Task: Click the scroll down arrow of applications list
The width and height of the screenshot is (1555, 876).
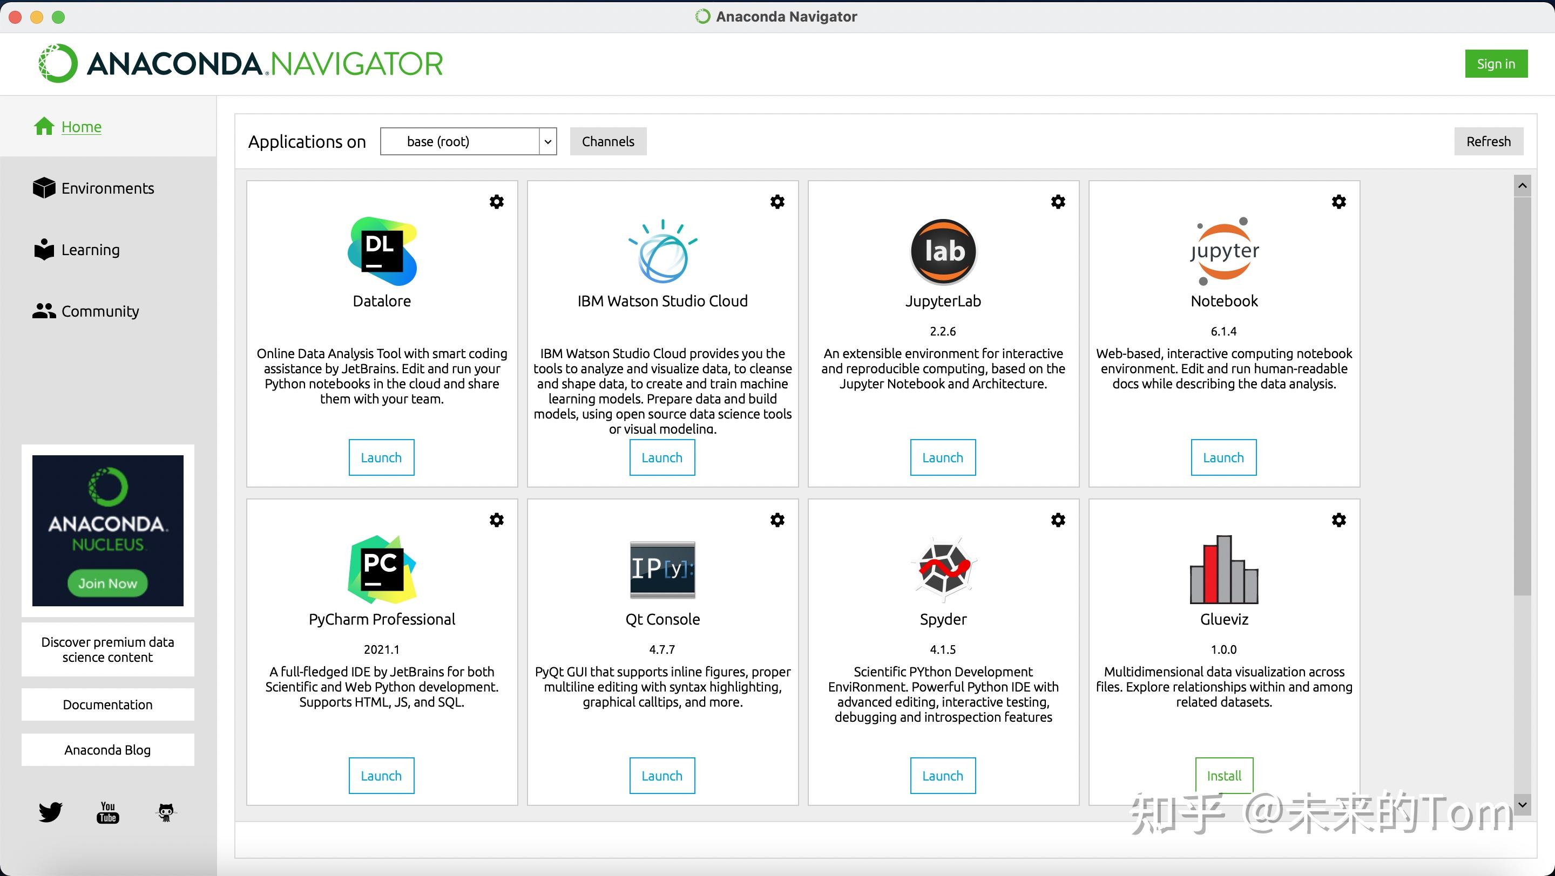Action: tap(1522, 804)
